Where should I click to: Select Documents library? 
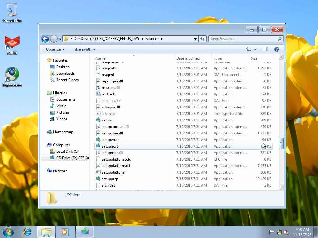(x=62, y=99)
